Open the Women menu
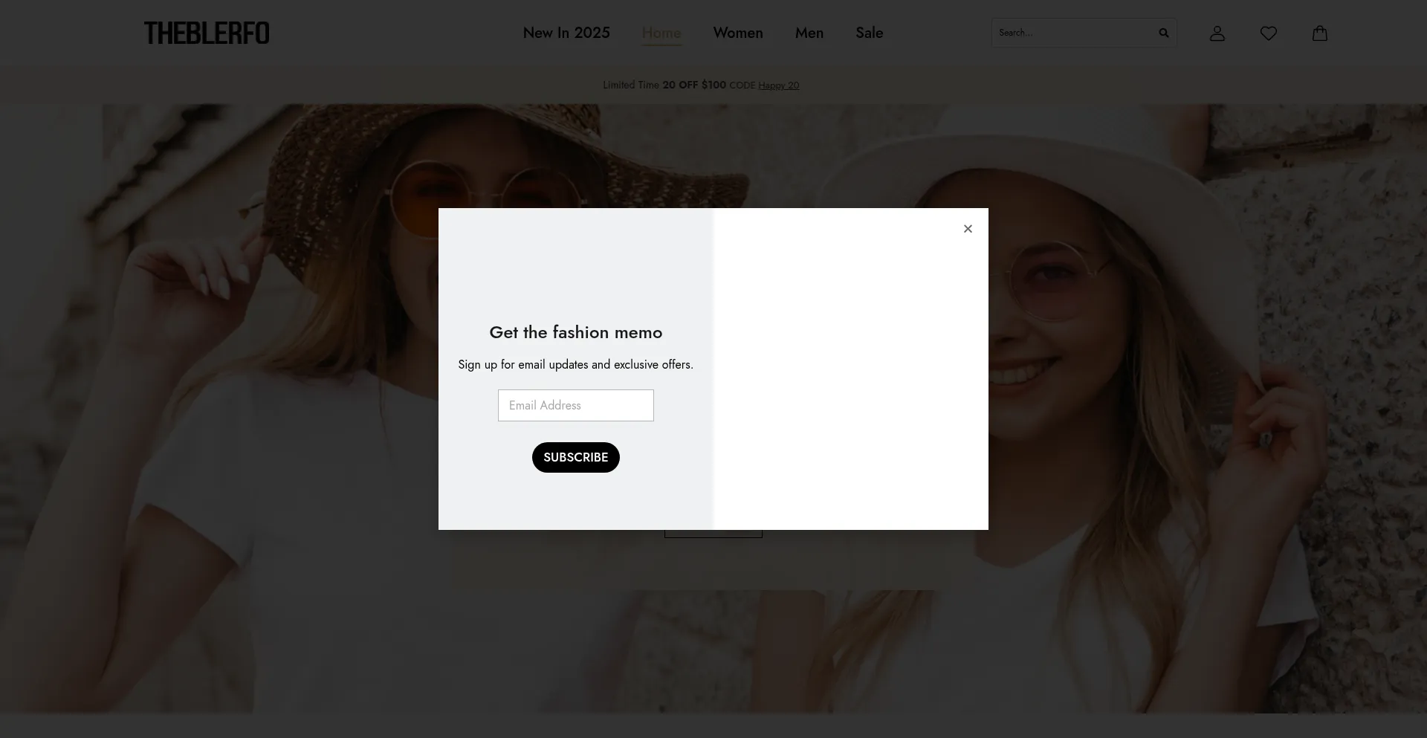This screenshot has height=738, width=1427. pyautogui.click(x=737, y=33)
